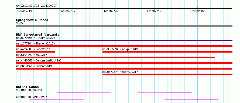Click the chrX:124350708..124350757 coordinate label
The height and width of the screenshot is (103, 240).
(36, 6)
